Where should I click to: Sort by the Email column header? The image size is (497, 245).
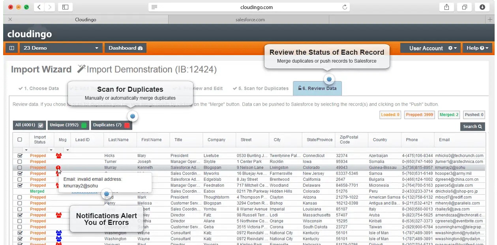point(444,139)
